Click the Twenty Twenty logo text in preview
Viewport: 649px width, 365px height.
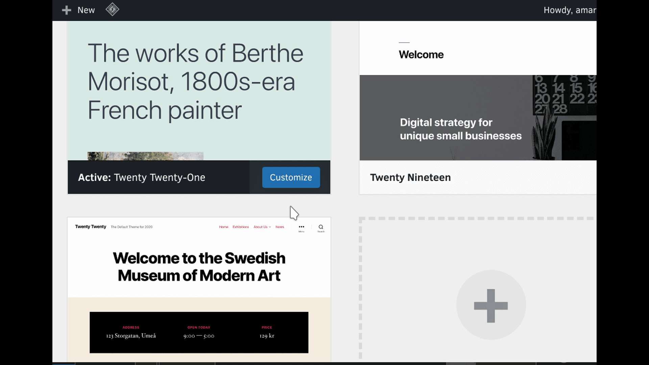[91, 227]
